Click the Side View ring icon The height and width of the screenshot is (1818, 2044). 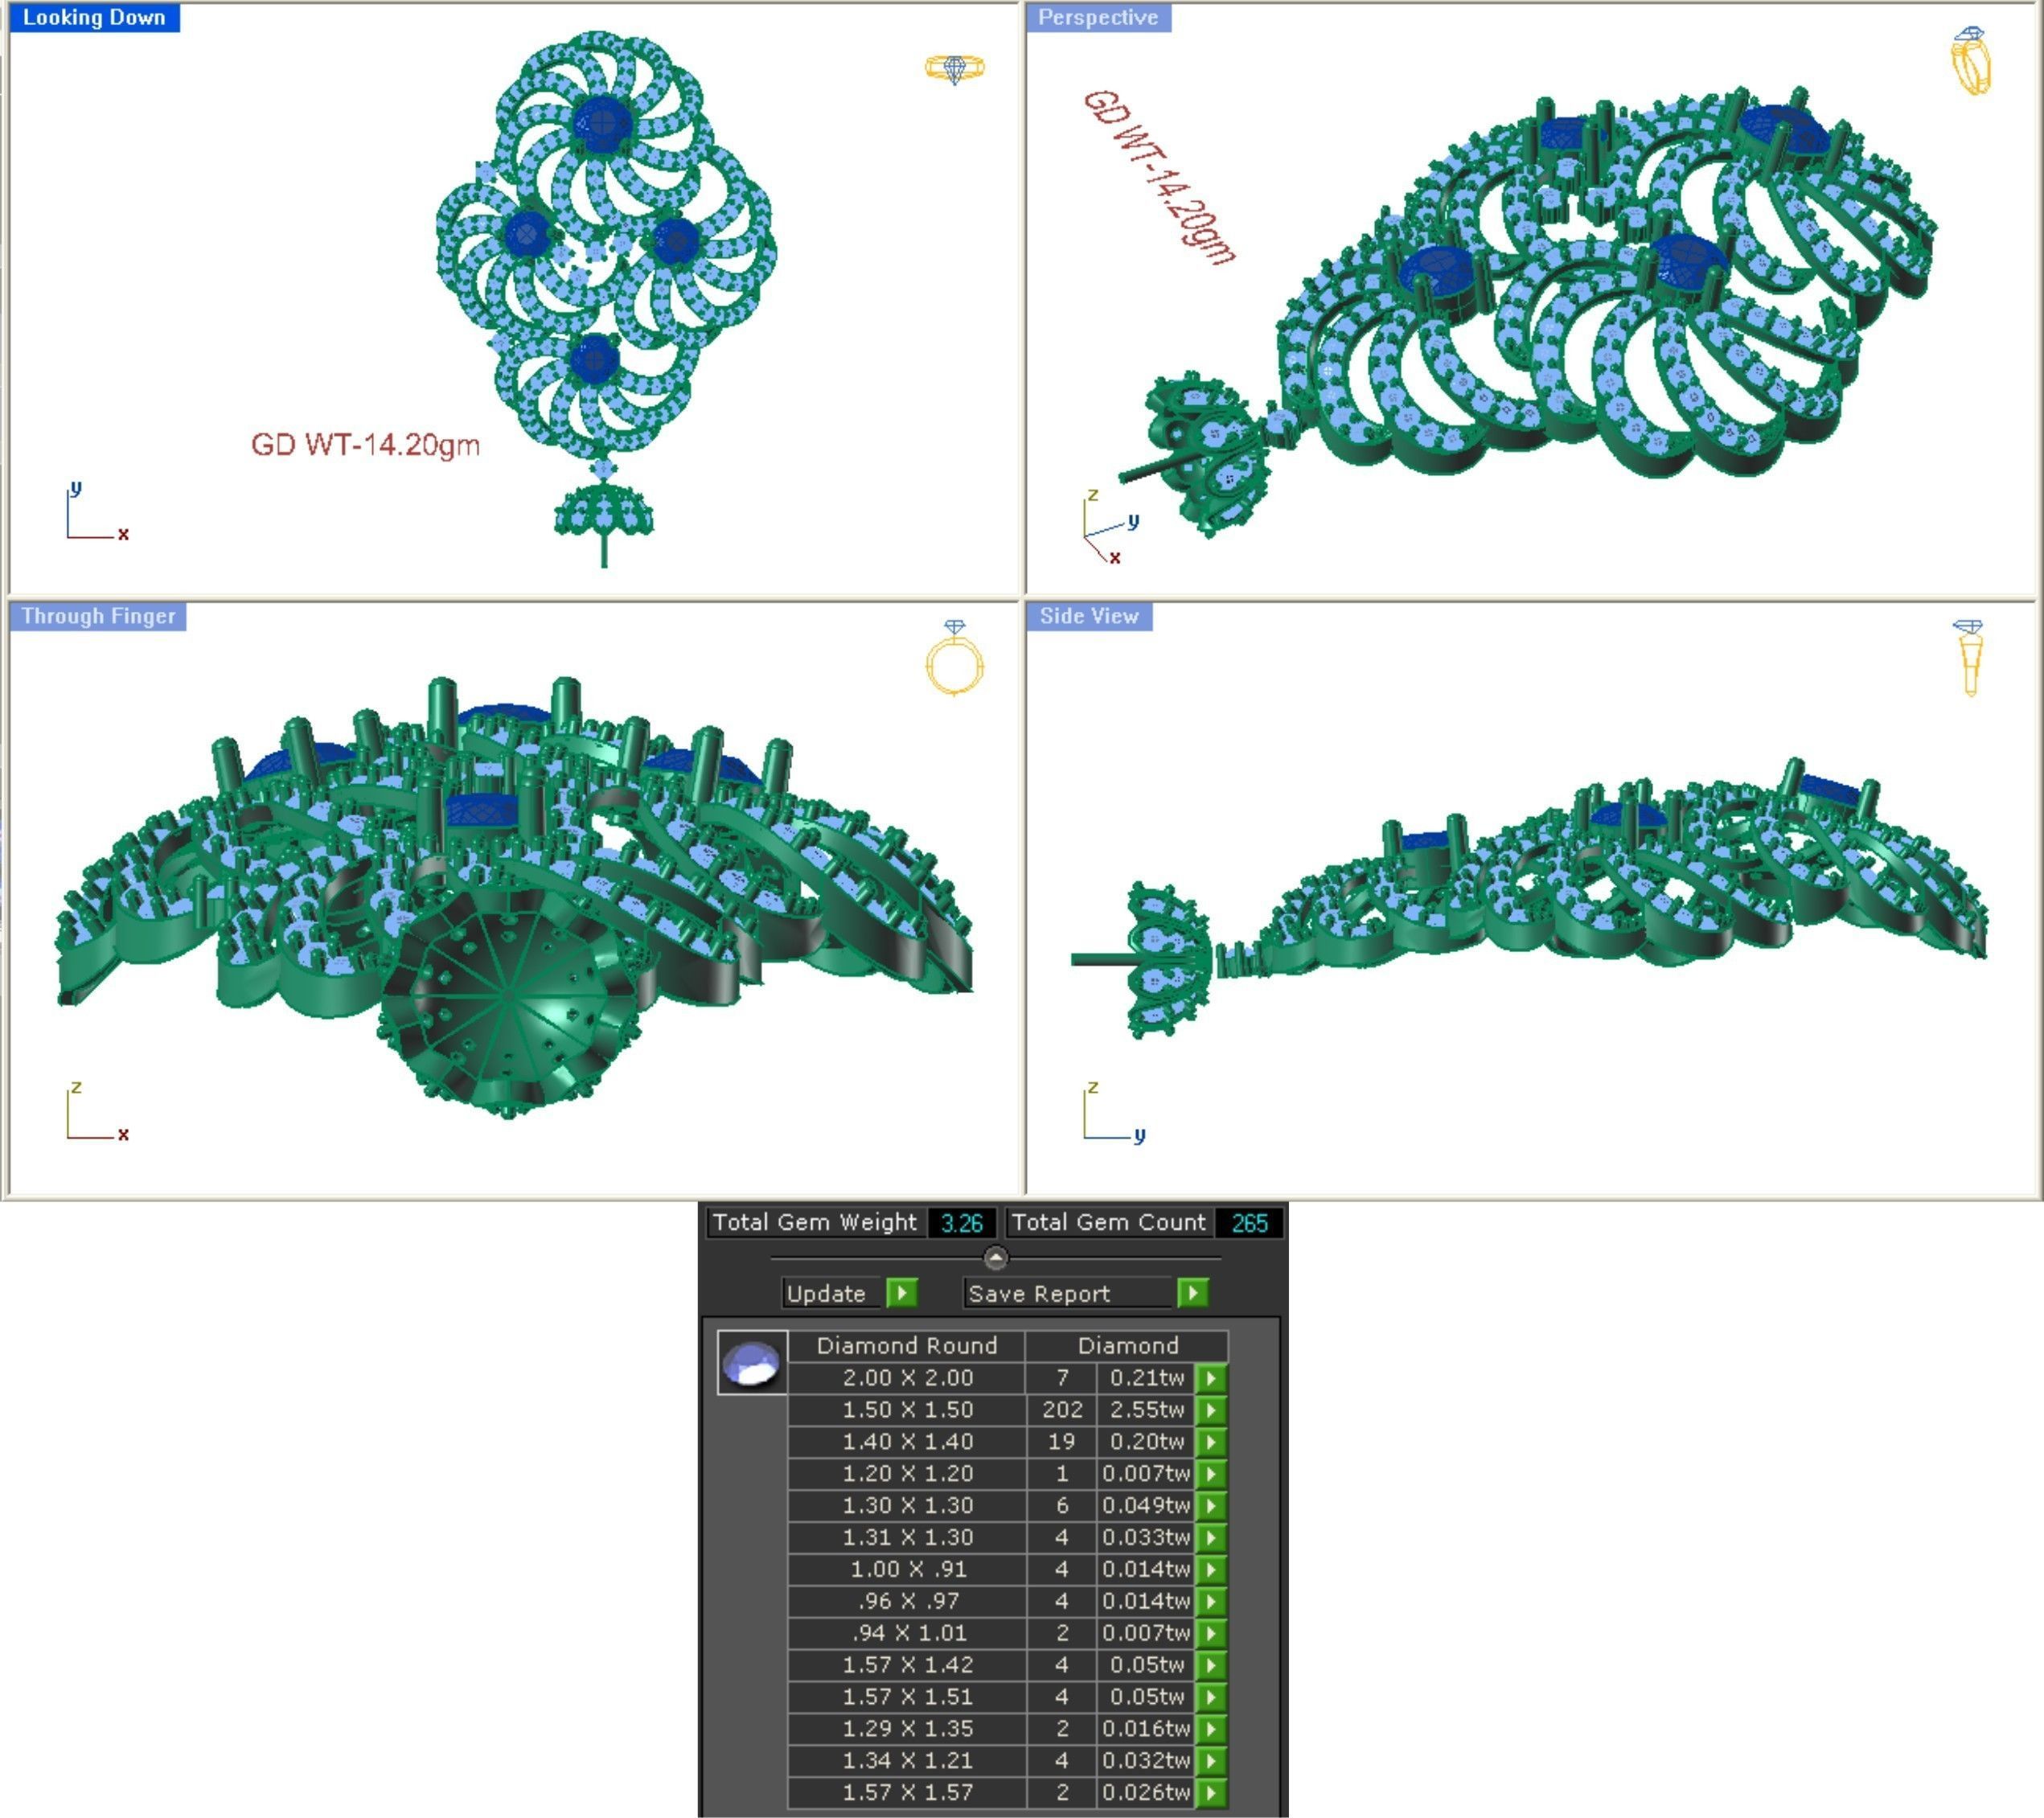coord(1968,656)
